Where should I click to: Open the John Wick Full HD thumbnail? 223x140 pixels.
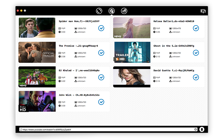(x=37, y=101)
